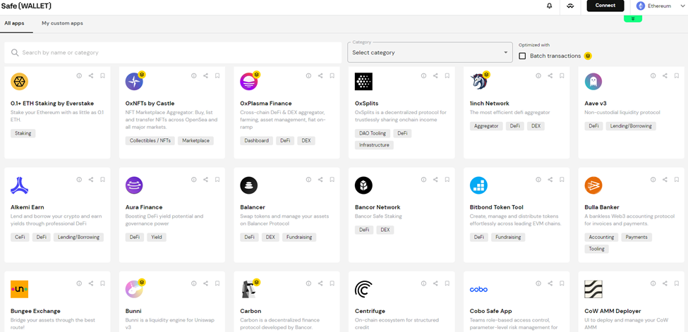The height and width of the screenshot is (332, 688).
Task: Bookmark the Everstake ETH Staking app
Action: tap(103, 76)
